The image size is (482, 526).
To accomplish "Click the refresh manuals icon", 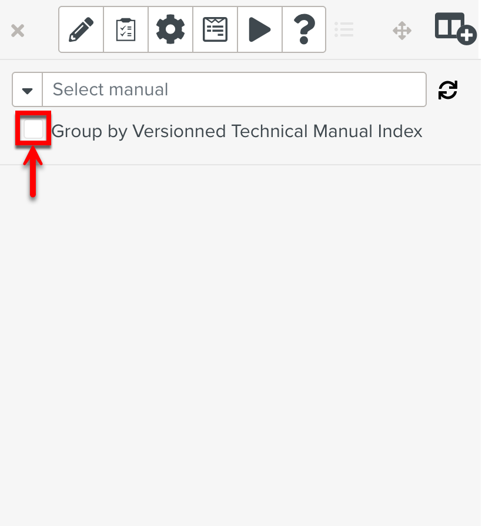I will click(448, 90).
